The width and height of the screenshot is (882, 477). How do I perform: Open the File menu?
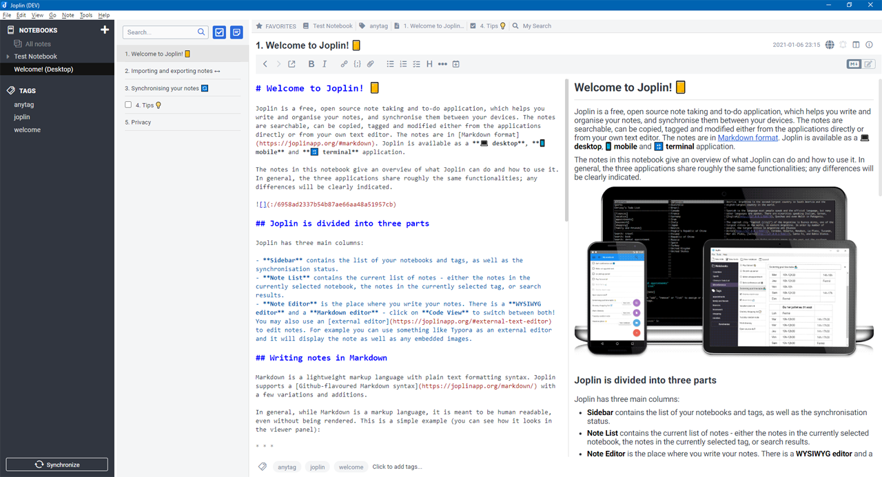[6, 14]
